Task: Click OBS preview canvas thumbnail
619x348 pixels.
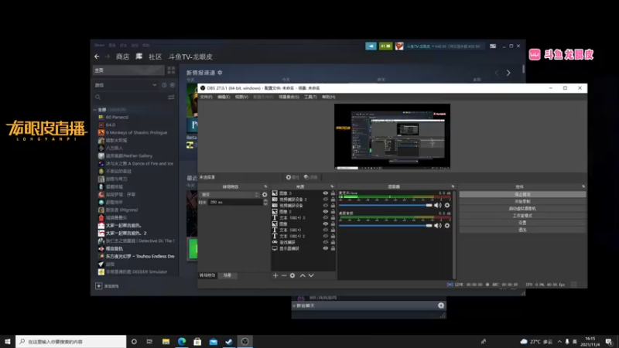Action: click(x=392, y=137)
